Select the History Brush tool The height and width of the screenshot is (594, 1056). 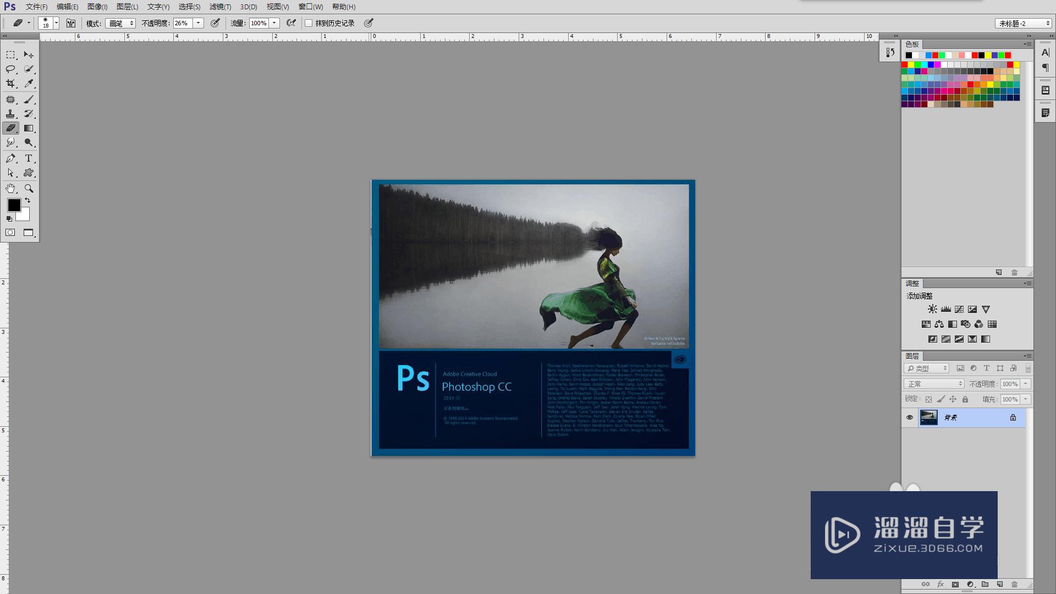(x=29, y=114)
